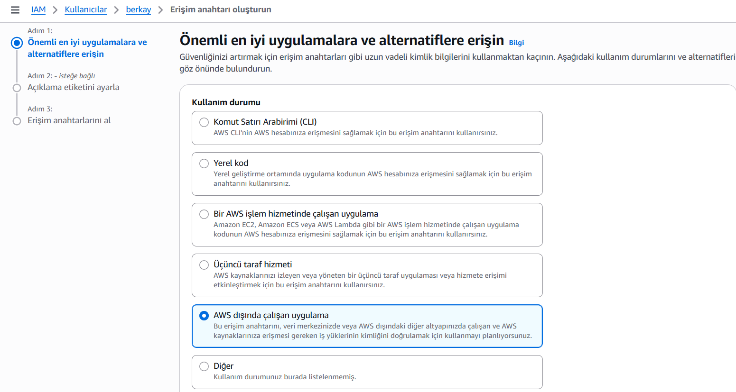Click the Bilgi info link

(516, 43)
